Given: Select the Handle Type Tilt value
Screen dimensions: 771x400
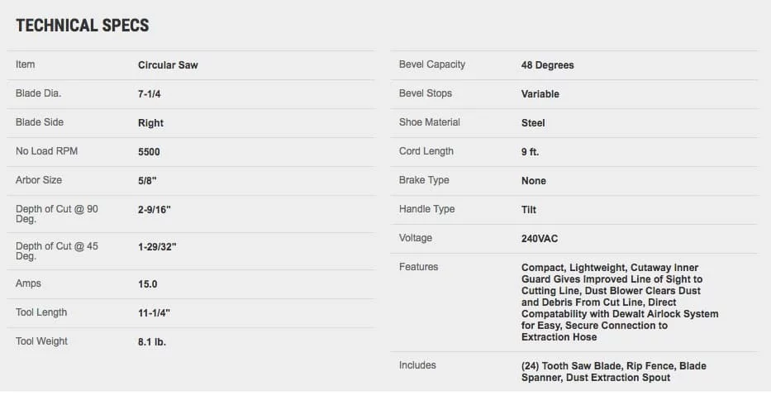Looking at the screenshot, I should (x=529, y=210).
